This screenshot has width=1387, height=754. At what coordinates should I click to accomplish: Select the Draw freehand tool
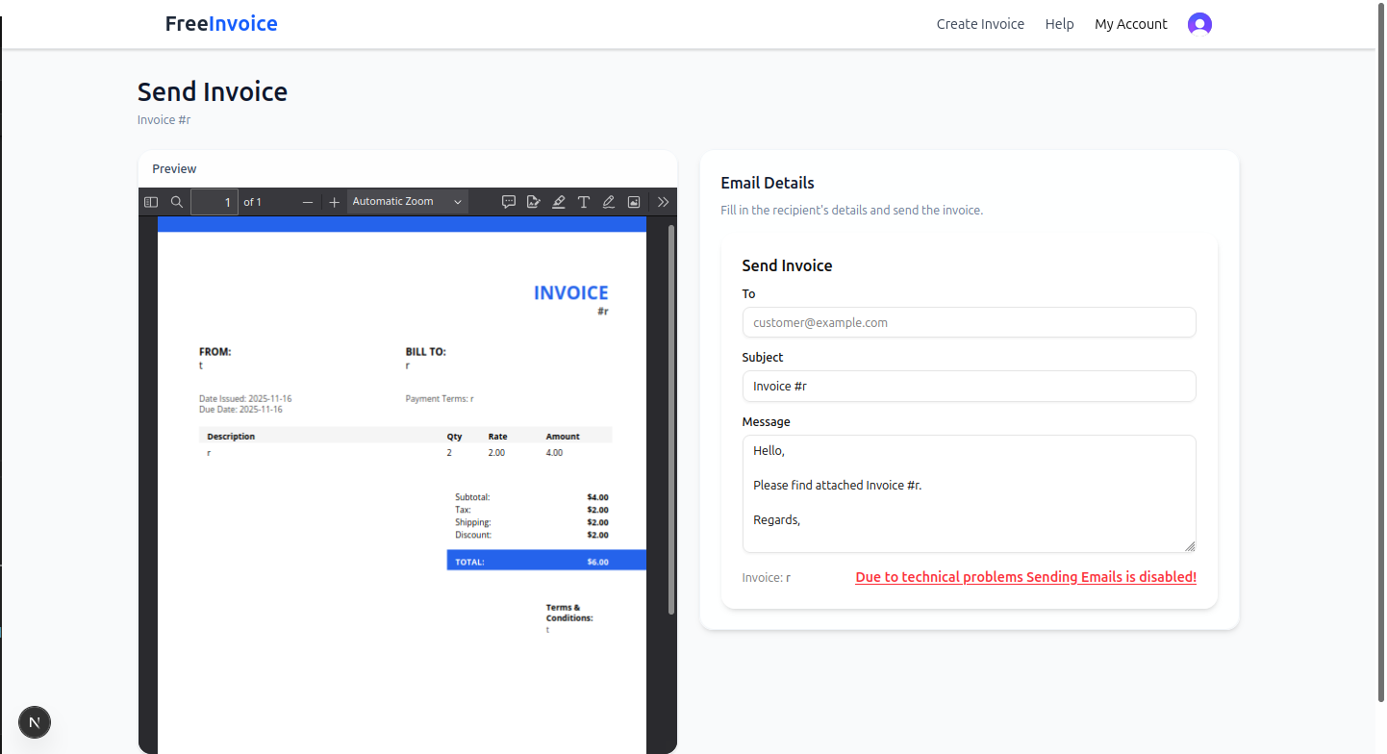point(609,201)
